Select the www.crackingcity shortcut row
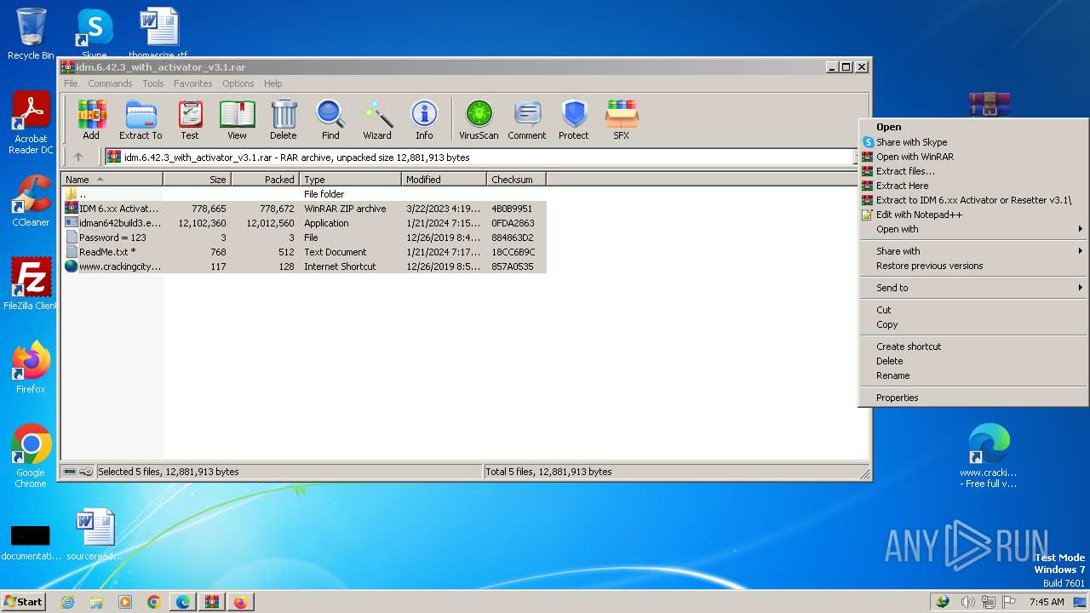The height and width of the screenshot is (613, 1090). (304, 266)
